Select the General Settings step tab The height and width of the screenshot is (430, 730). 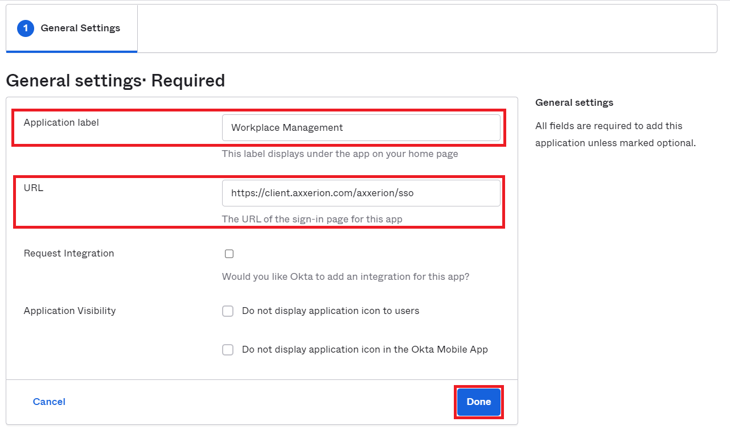[72, 28]
